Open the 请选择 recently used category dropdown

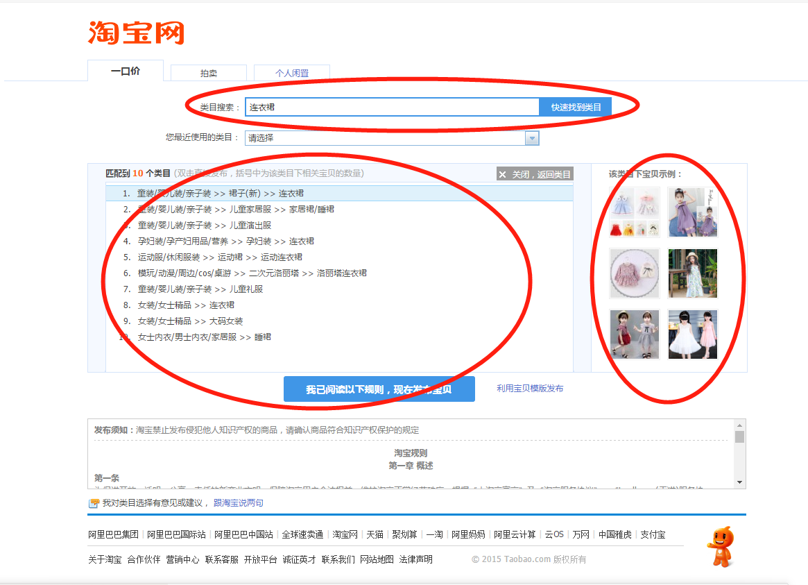(531, 137)
